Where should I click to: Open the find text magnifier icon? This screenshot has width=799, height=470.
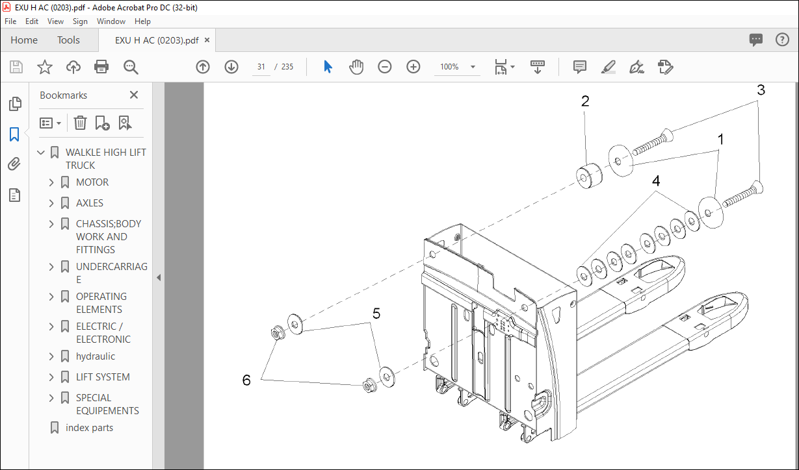[131, 67]
